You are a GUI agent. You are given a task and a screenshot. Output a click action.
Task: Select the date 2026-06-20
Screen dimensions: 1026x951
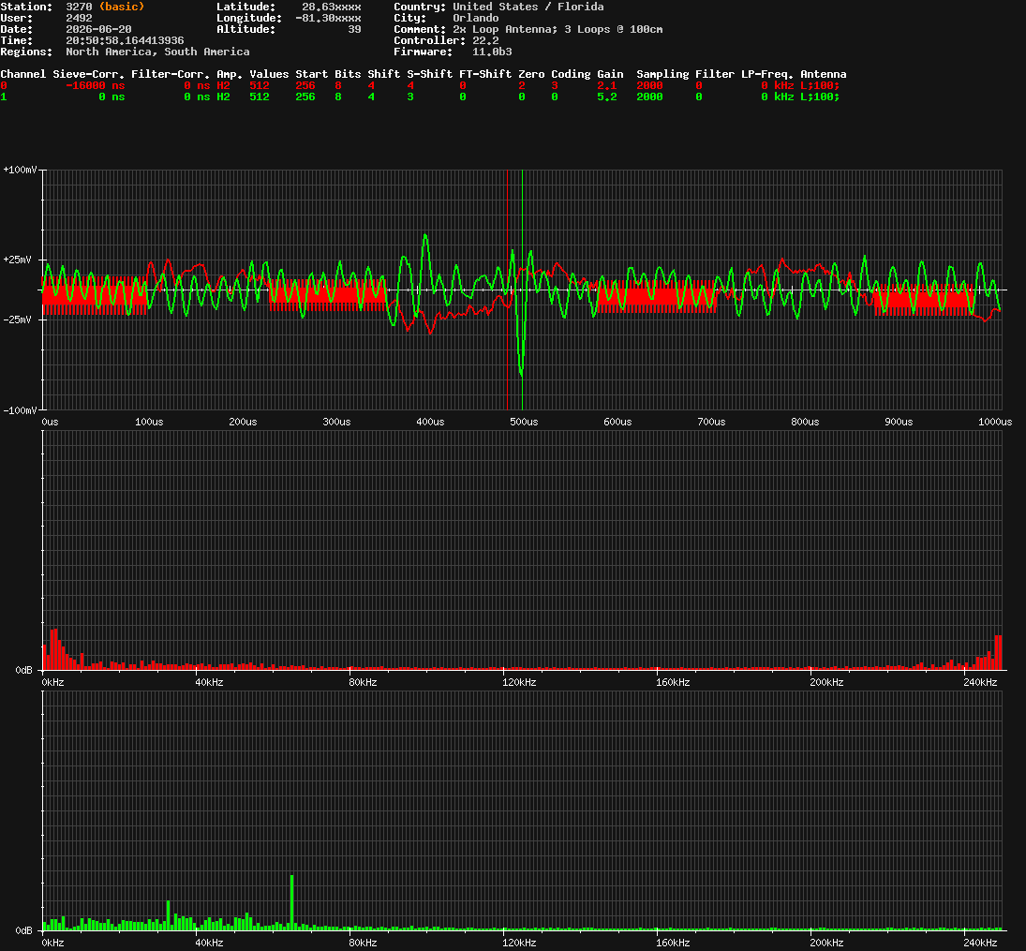[98, 29]
